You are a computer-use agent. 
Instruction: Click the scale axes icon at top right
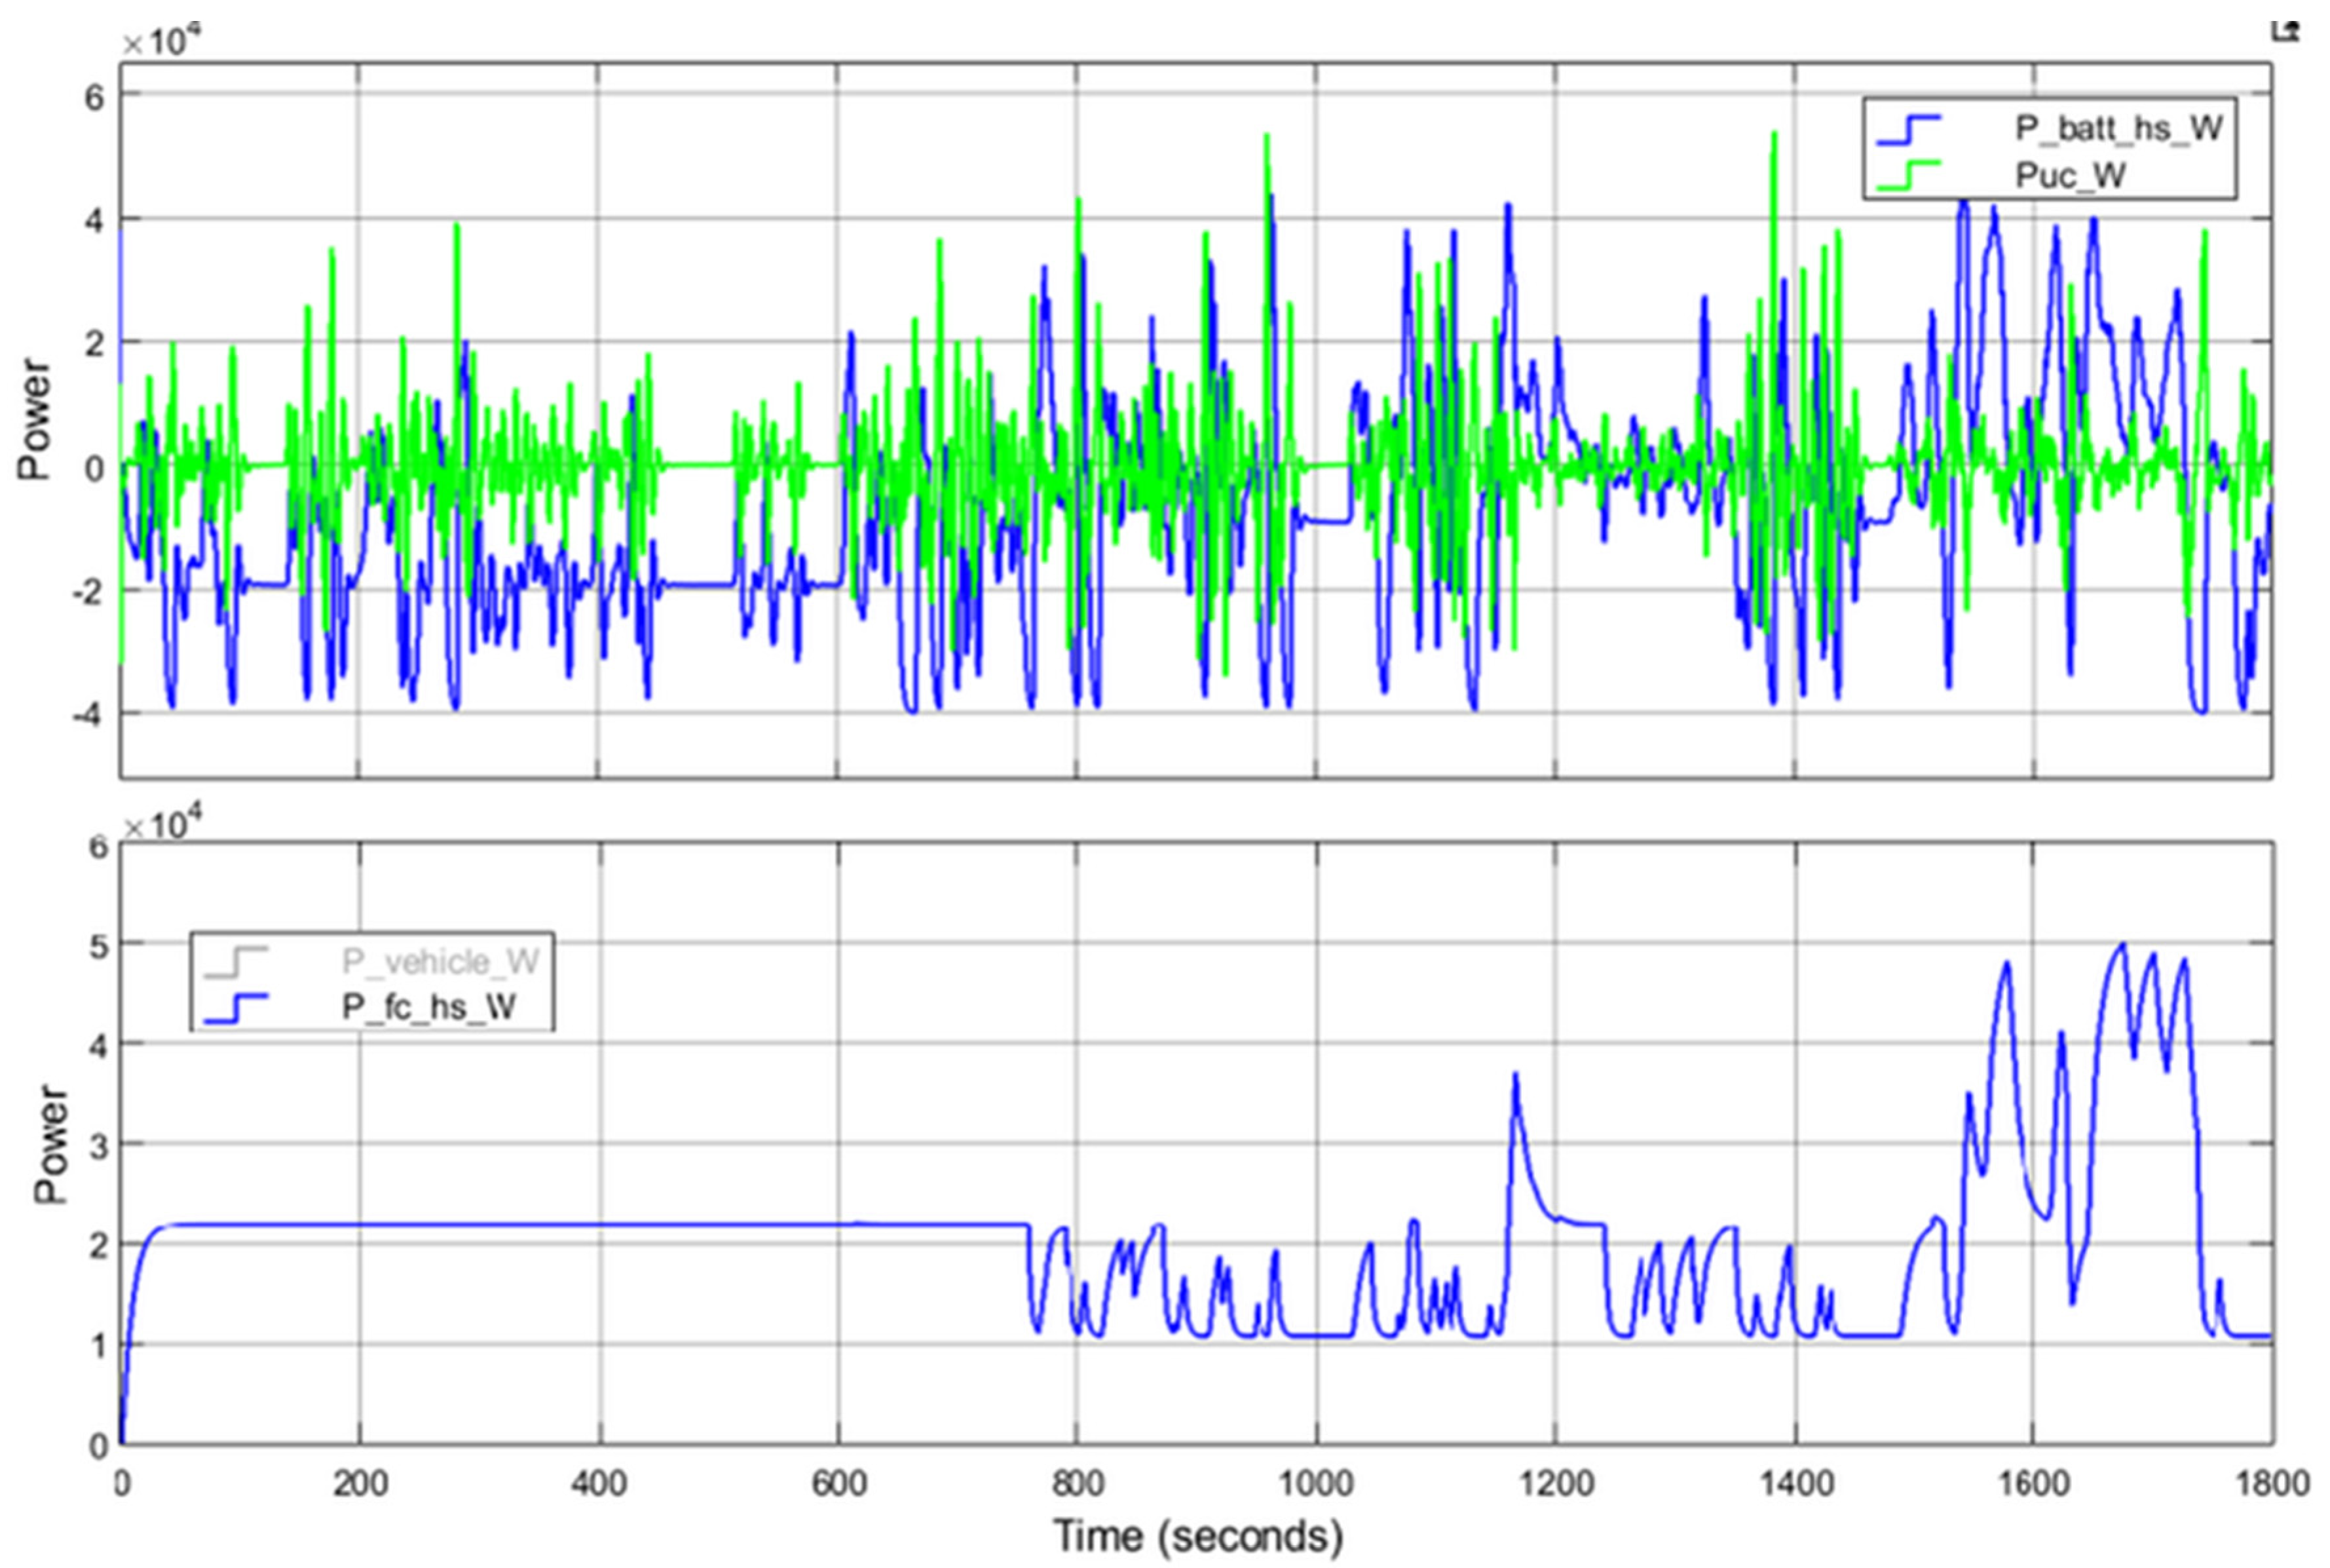tap(2285, 30)
